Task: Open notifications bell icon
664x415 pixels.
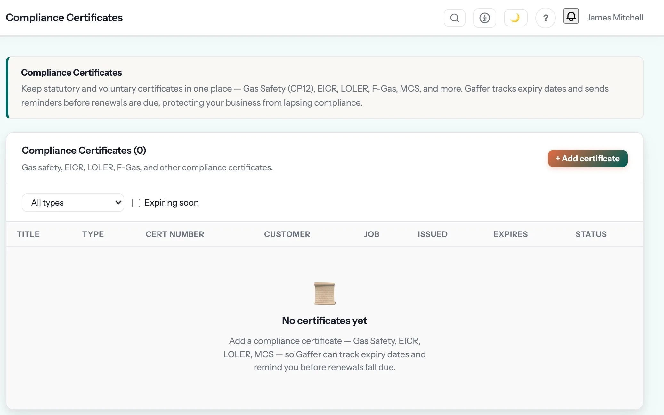Action: pyautogui.click(x=571, y=16)
